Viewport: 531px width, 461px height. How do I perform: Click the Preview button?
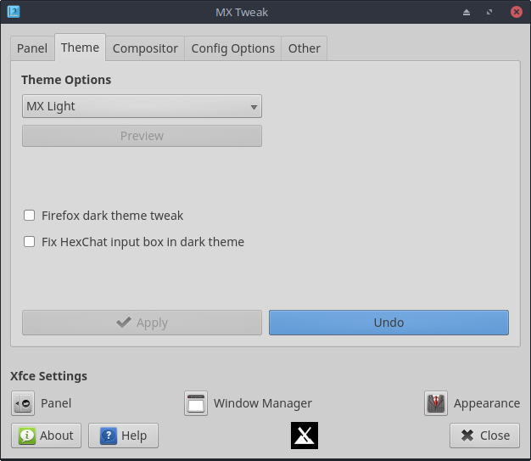[x=142, y=136]
